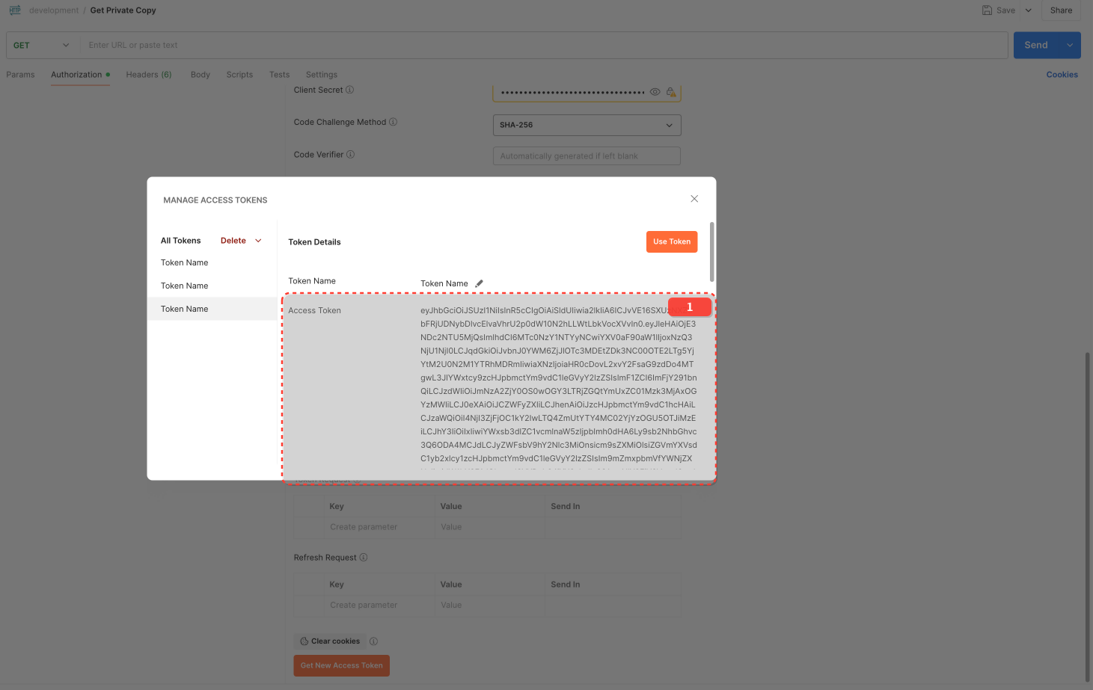
Task: Select the highlighted Token Name in the list
Action: point(184,308)
